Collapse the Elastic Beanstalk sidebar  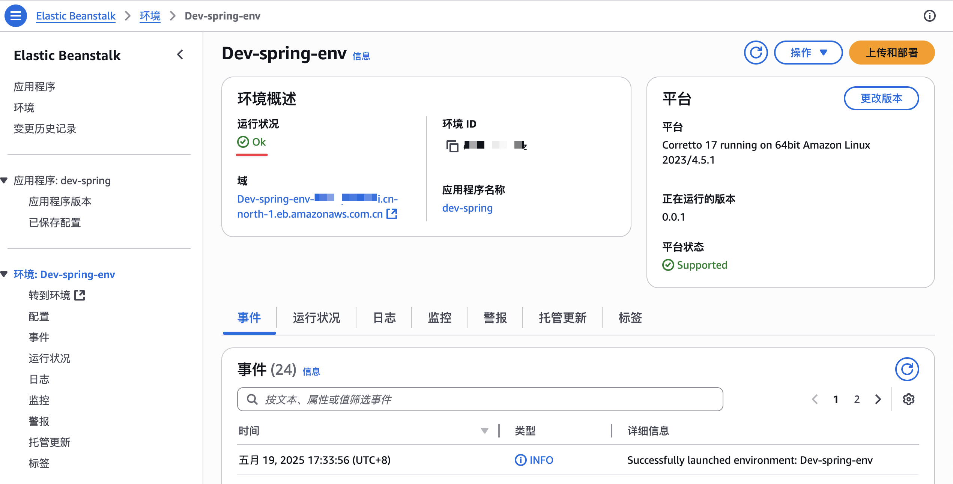(180, 55)
